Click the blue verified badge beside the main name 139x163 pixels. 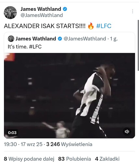[65, 9]
